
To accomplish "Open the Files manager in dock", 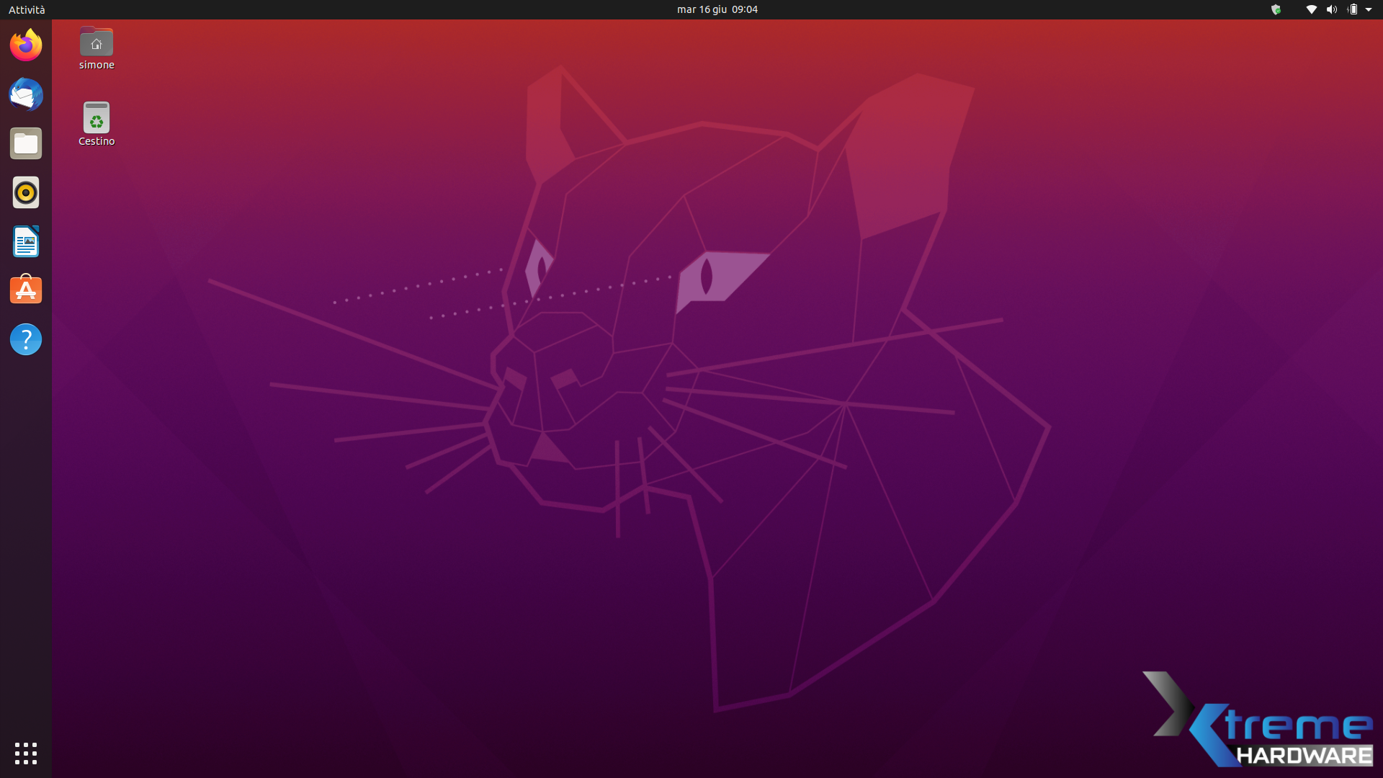I will point(26,143).
